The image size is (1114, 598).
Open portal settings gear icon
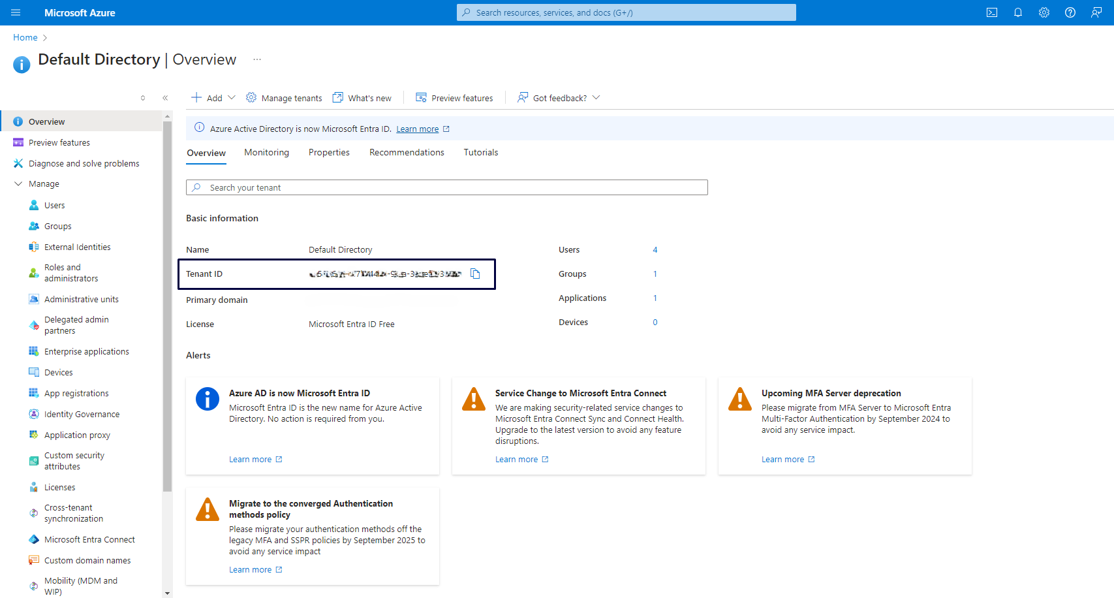click(x=1044, y=12)
